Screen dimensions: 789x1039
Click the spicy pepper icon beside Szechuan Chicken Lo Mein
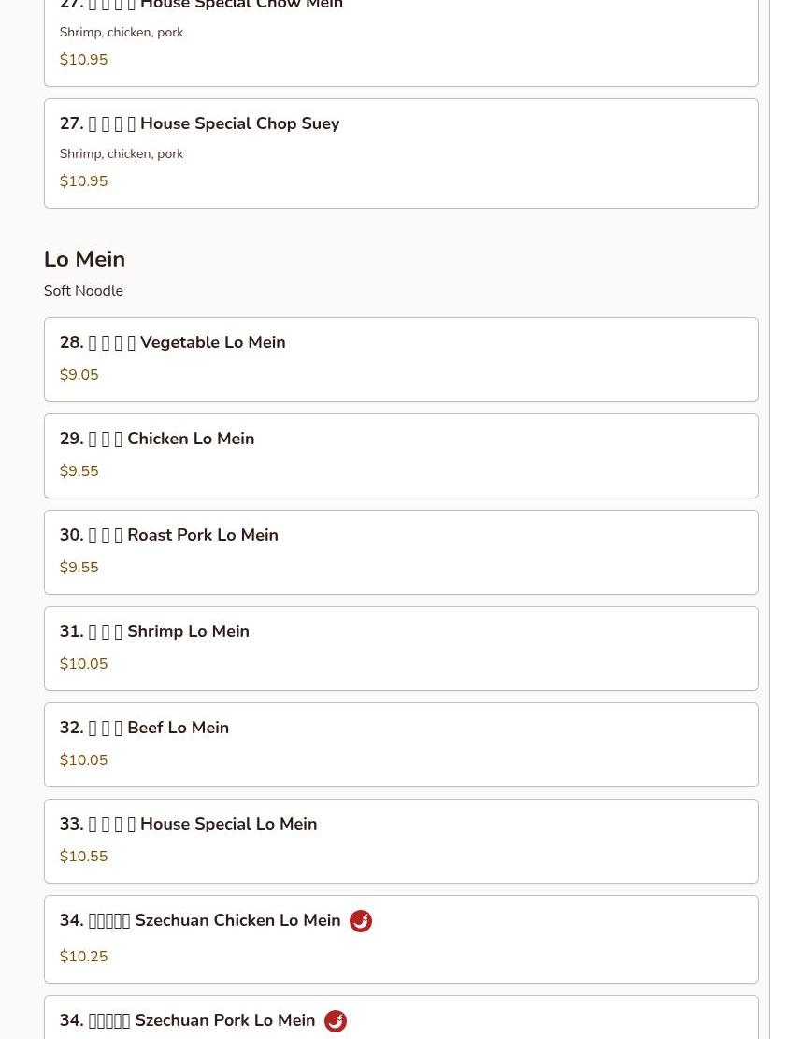(361, 921)
